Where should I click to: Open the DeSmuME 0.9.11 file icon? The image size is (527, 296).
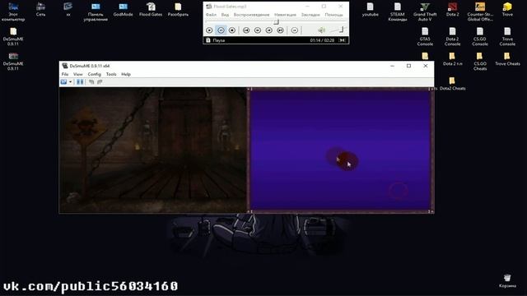[13, 36]
